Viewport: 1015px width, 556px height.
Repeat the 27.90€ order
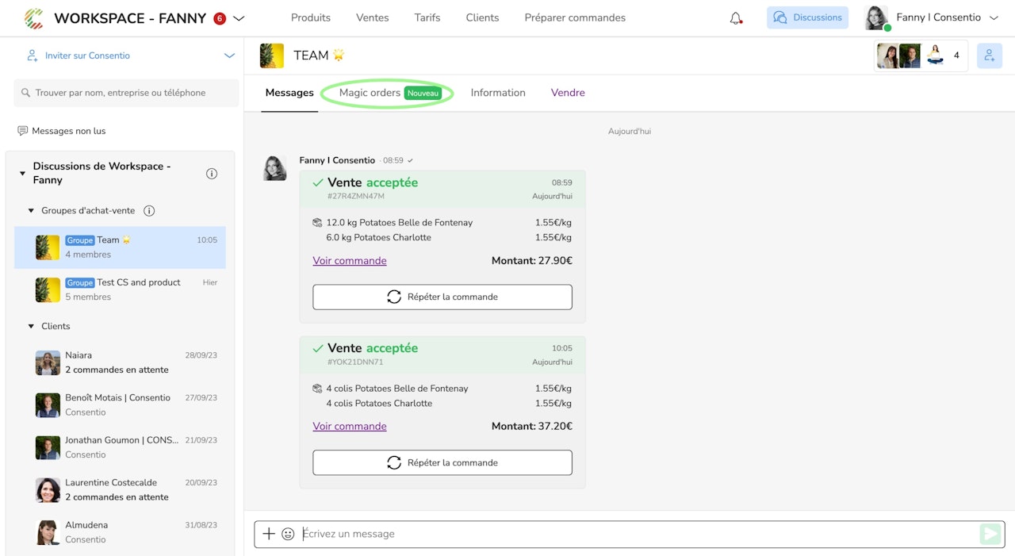coord(442,297)
